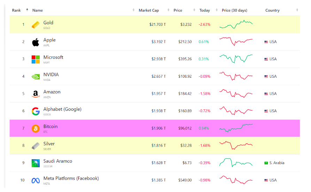Screen dimensions: 311x192
Task: Click the AAPL ticker text
Action: tap(46, 45)
